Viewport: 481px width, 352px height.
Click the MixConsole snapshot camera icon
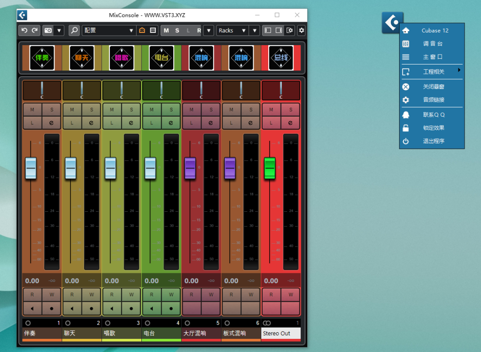coord(48,31)
